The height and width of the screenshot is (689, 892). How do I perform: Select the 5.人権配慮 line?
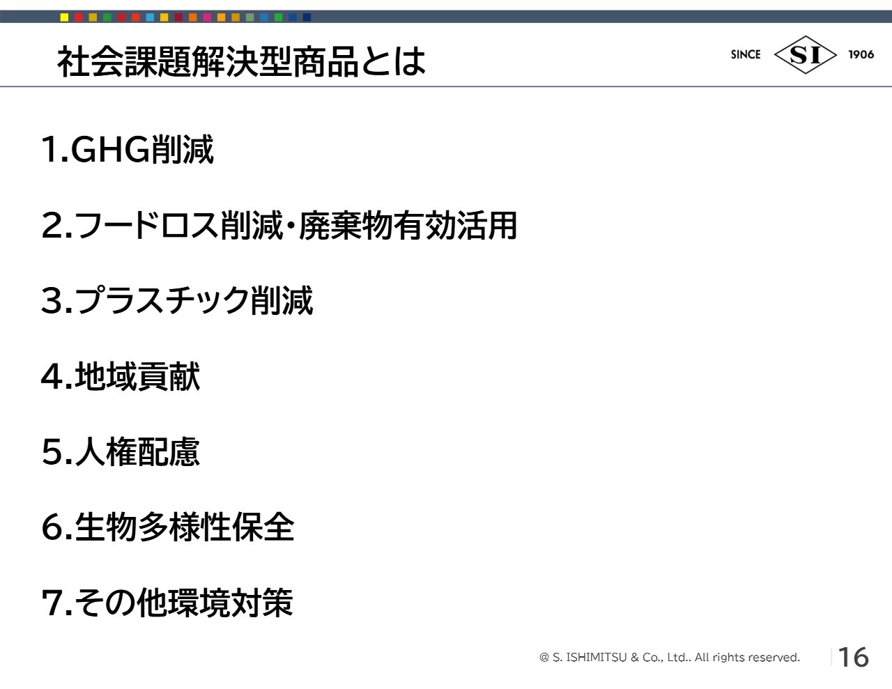[x=121, y=451]
